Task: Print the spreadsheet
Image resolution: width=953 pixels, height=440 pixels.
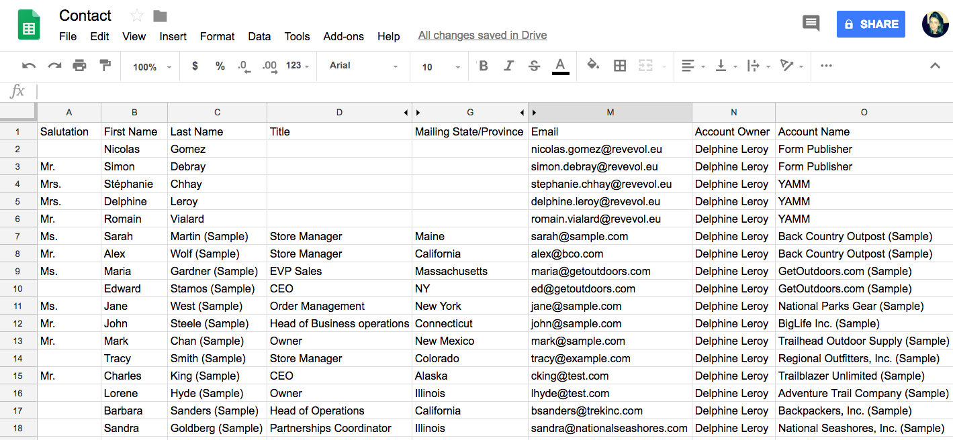Action: 79,66
